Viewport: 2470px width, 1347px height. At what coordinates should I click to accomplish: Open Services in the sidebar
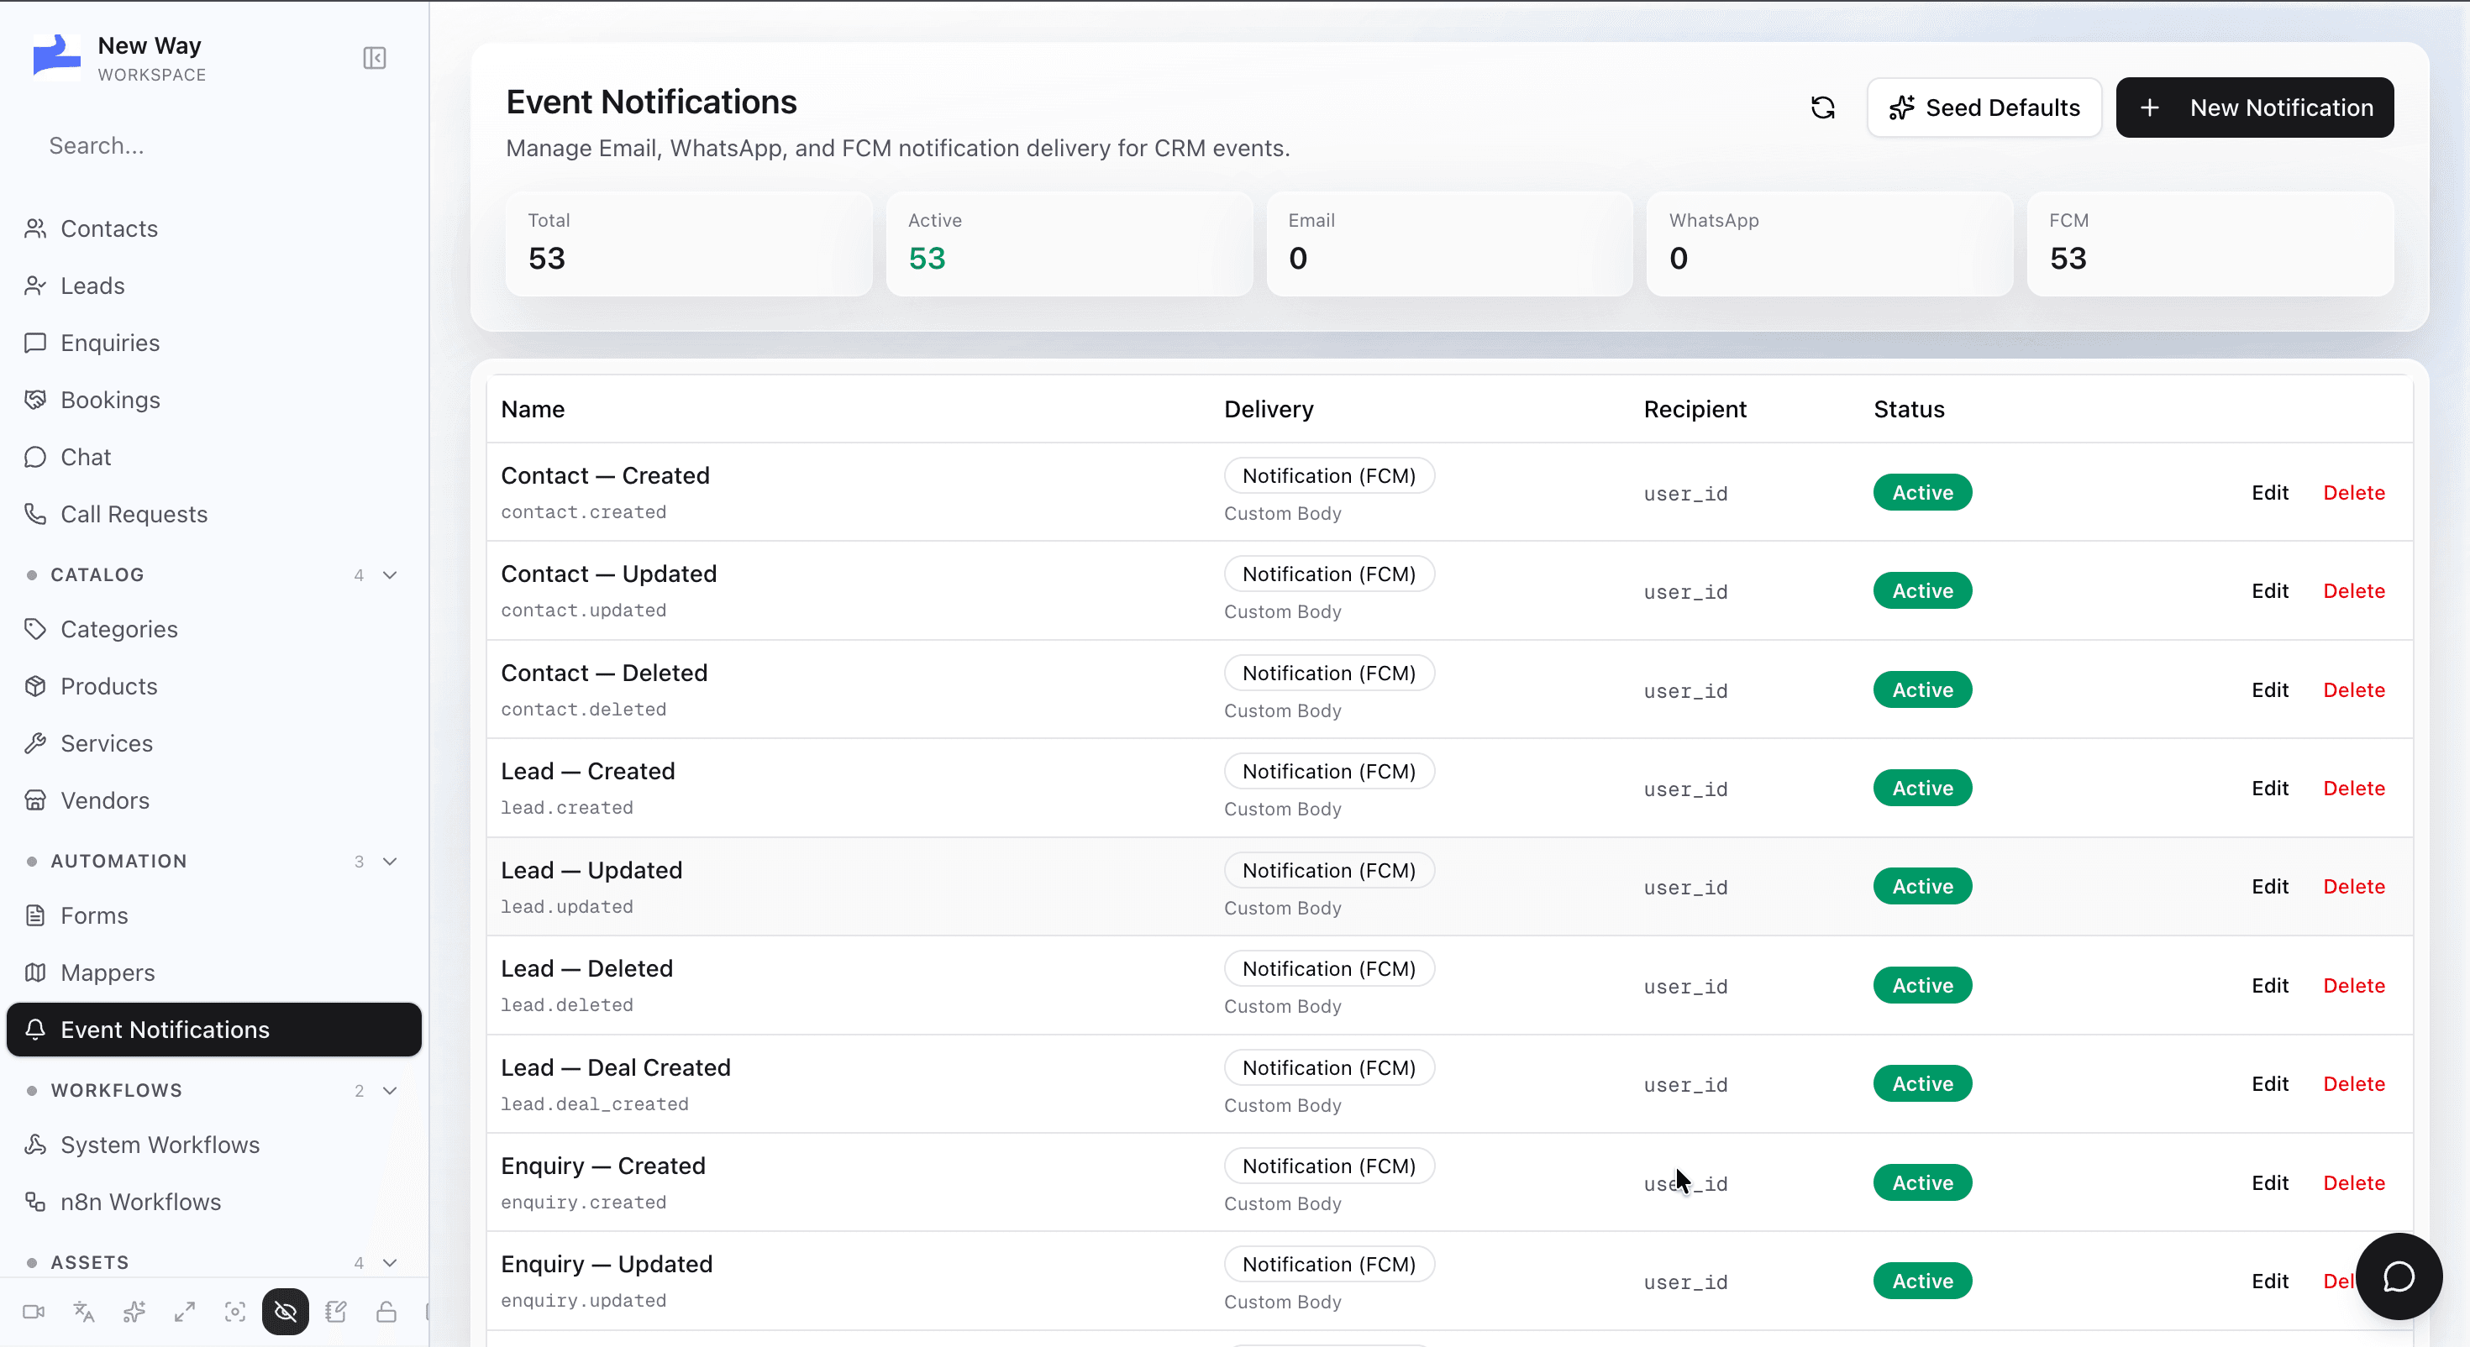213,744
